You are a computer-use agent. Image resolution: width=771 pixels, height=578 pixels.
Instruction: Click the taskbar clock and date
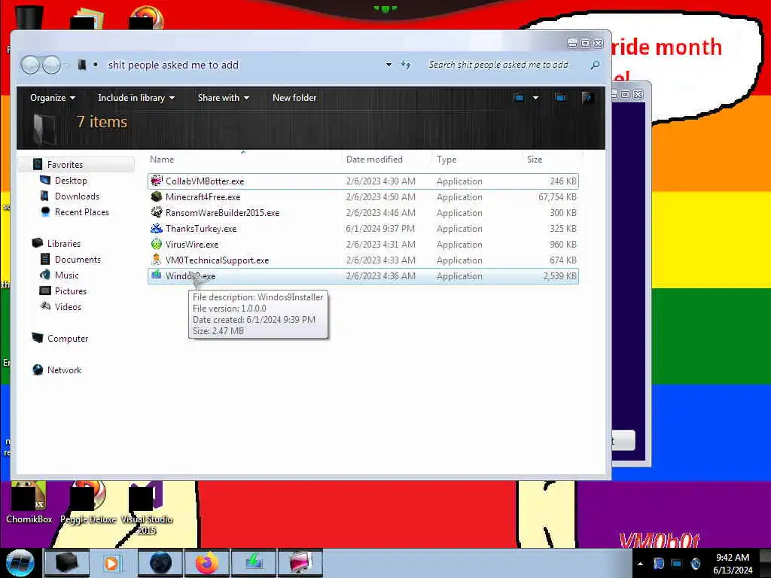coord(733,563)
